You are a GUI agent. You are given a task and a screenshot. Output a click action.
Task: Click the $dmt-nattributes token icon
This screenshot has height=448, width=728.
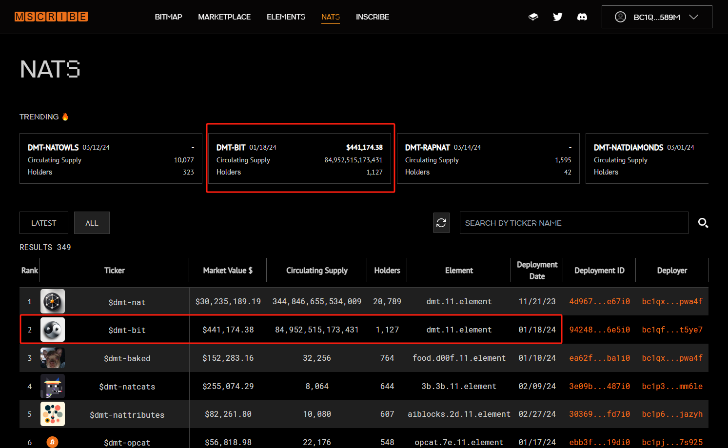click(x=53, y=414)
